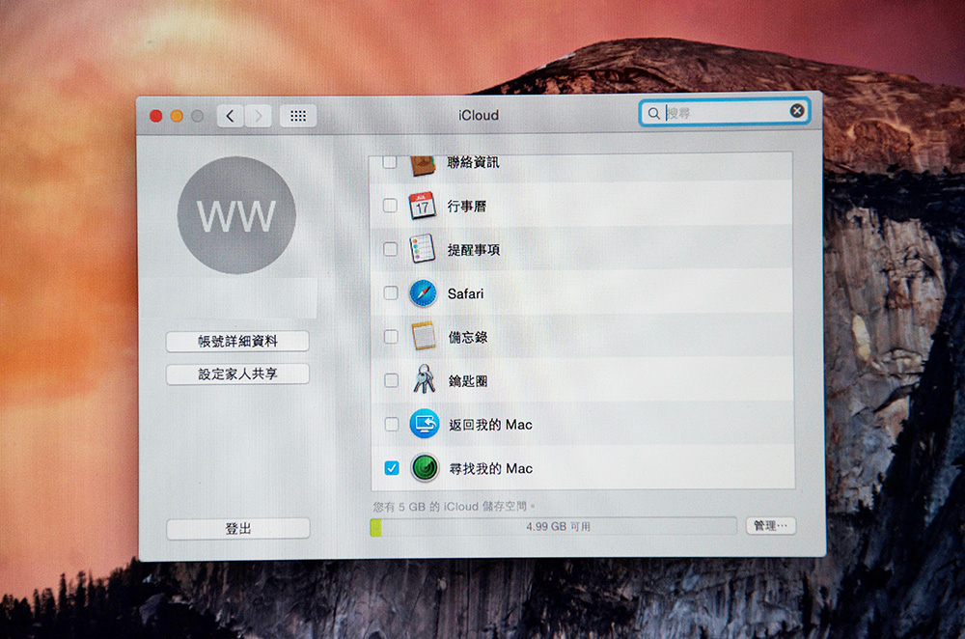Click 設定家人共享 button
Viewport: 965px width, 639px height.
pos(237,374)
